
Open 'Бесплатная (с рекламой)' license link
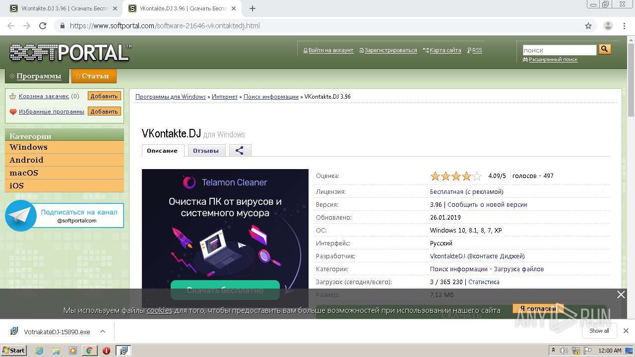pos(466,192)
